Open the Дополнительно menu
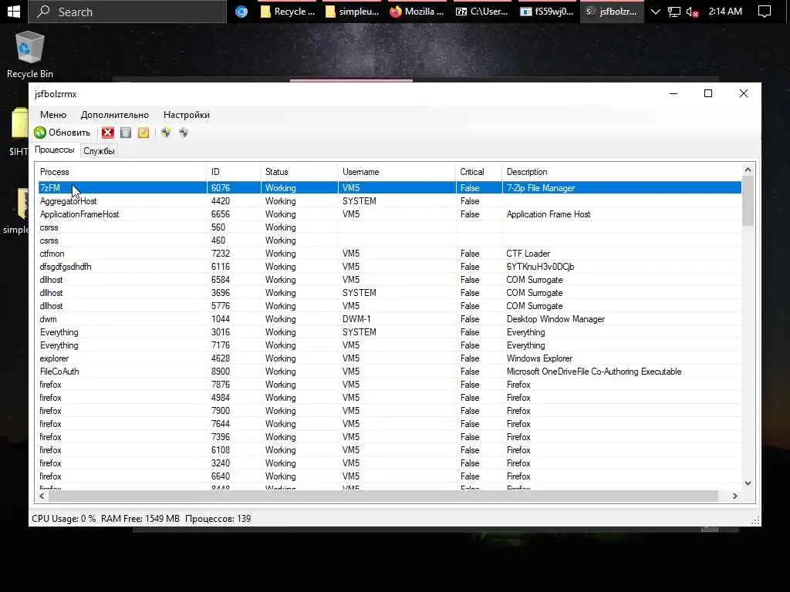Screen dimensions: 790x592 pos(114,115)
